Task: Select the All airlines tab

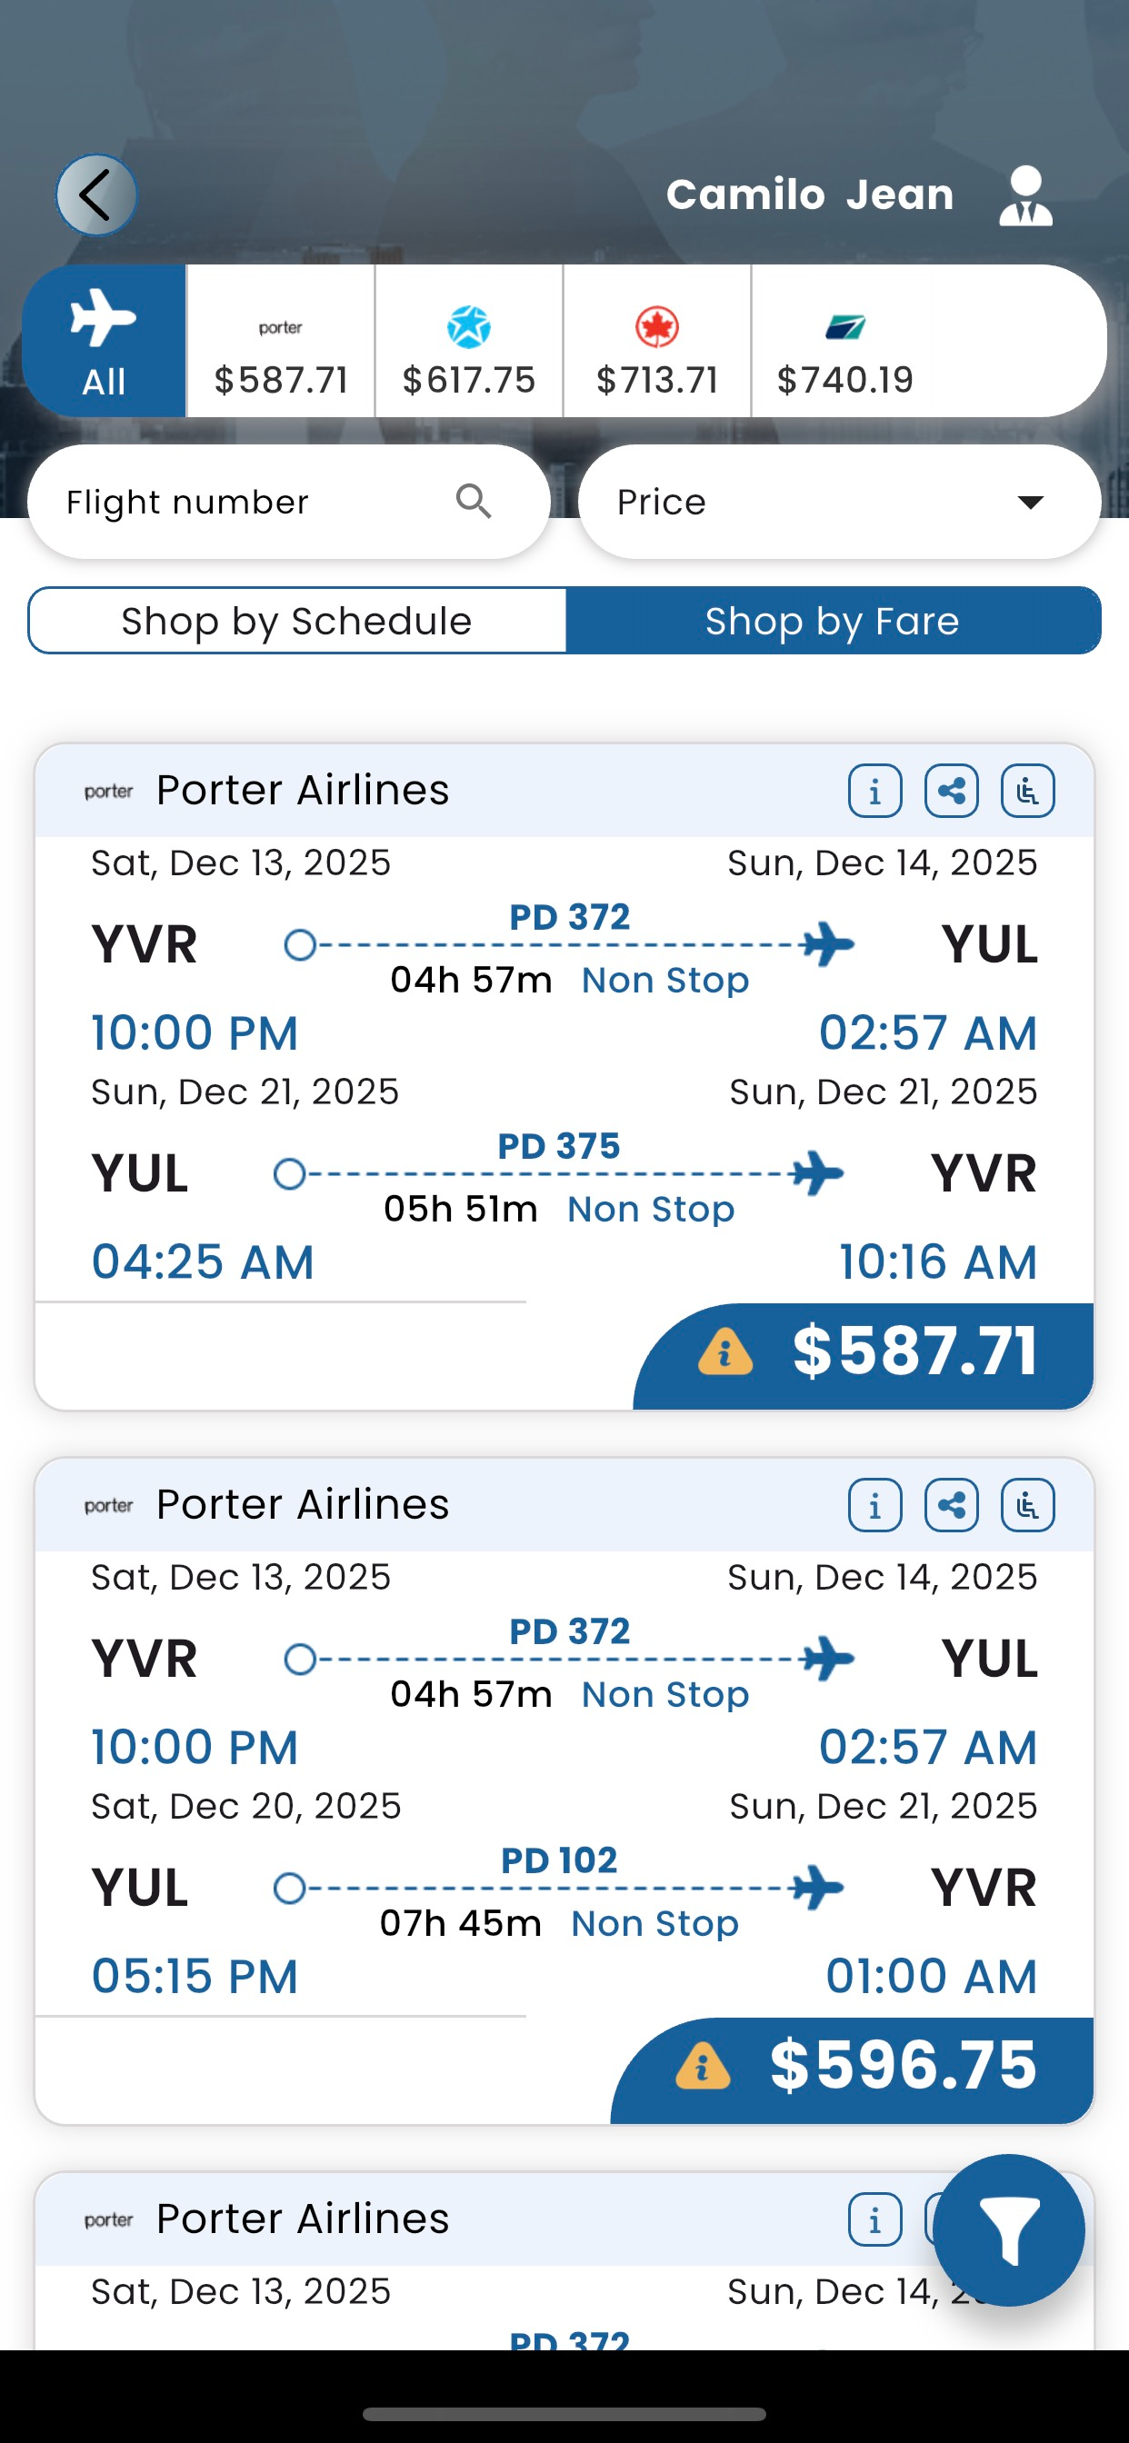Action: click(104, 342)
